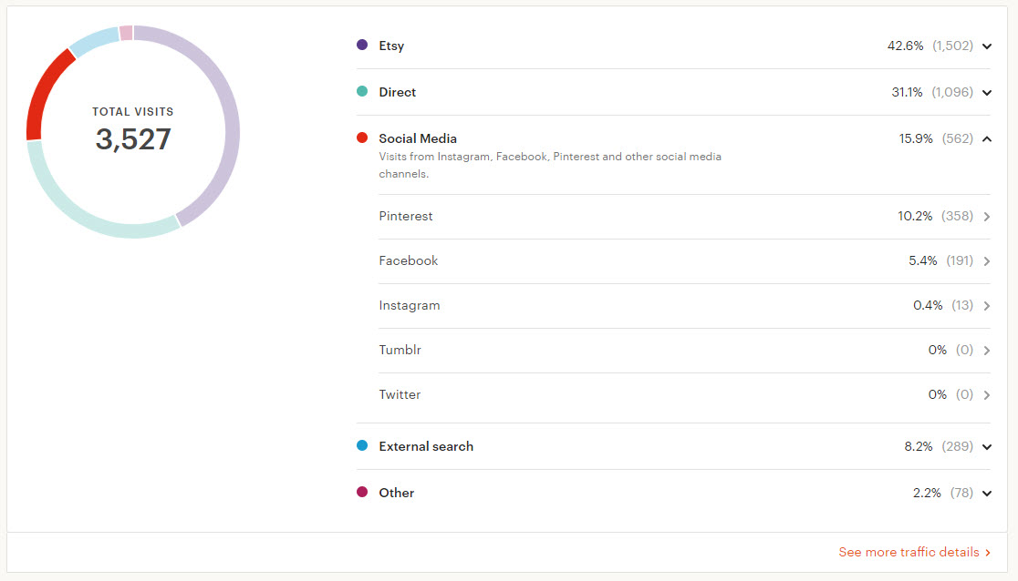Select the red Social Media donut segment
The width and height of the screenshot is (1018, 581).
tap(42, 96)
